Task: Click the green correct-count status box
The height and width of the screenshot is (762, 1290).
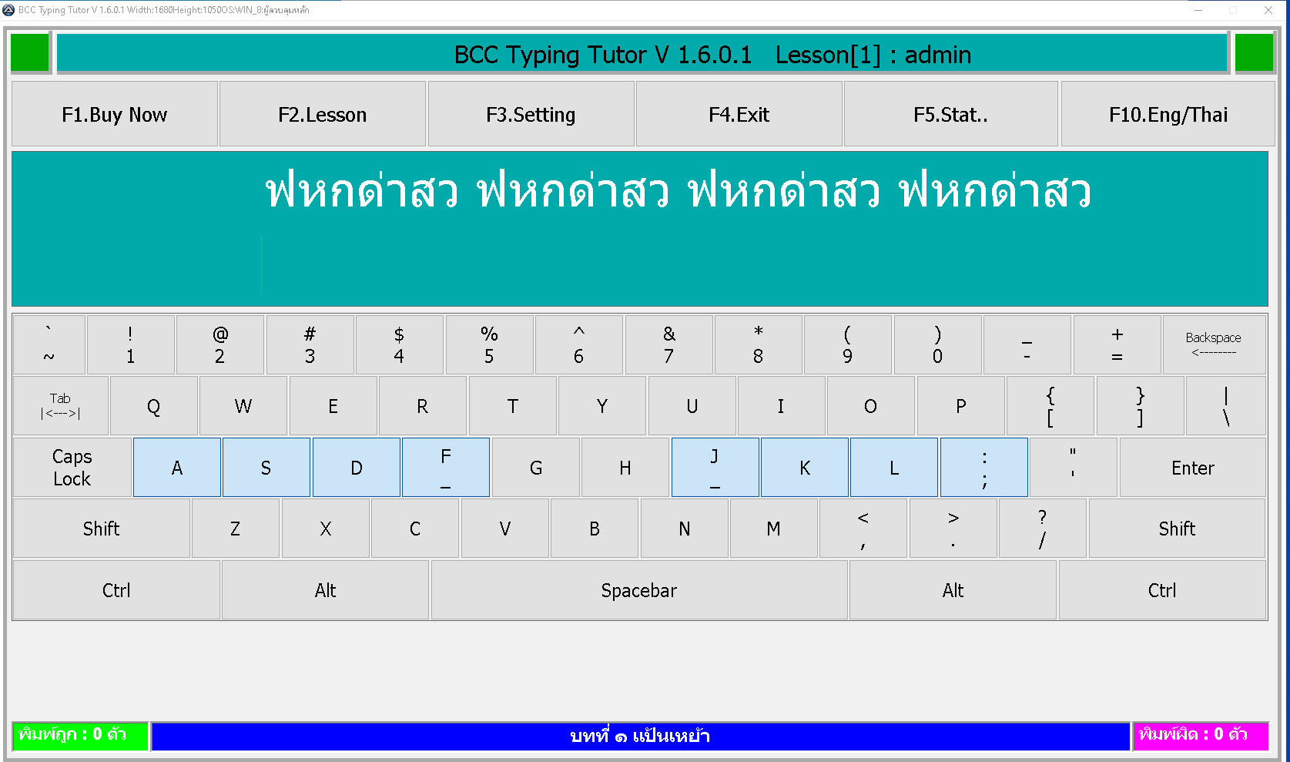Action: point(80,735)
